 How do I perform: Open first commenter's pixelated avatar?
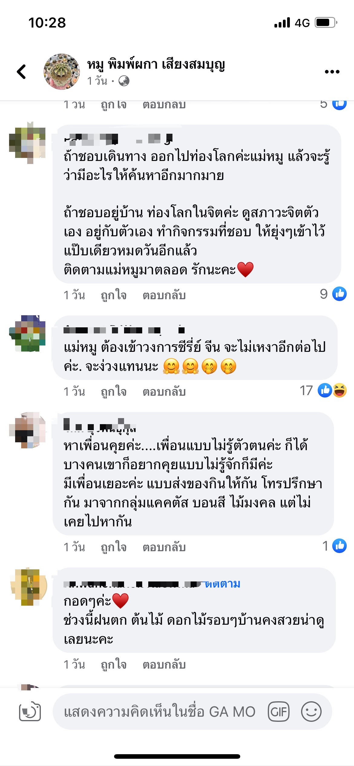(x=28, y=142)
